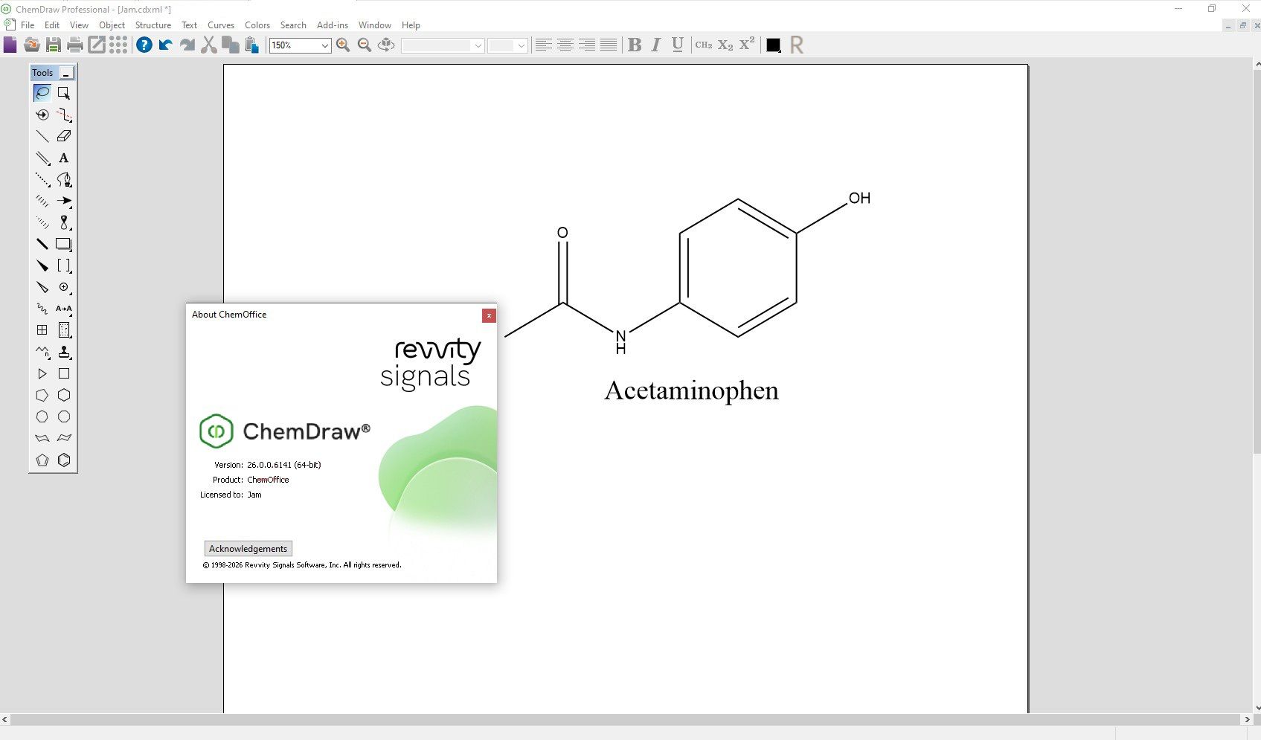Close the About ChemOffice dialog
The width and height of the screenshot is (1261, 740).
[489, 315]
